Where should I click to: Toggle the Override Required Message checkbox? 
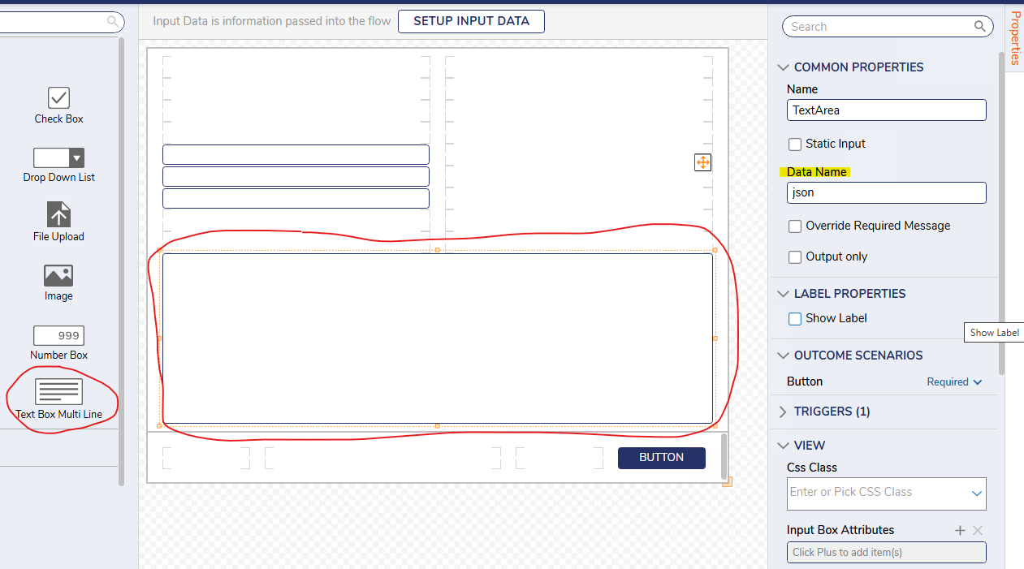pyautogui.click(x=795, y=226)
